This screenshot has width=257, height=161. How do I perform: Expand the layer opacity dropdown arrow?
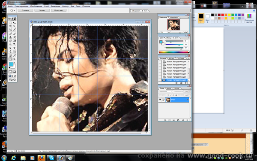pyautogui.click(x=189, y=91)
